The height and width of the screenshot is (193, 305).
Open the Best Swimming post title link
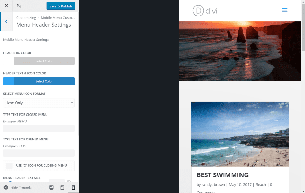point(223,175)
